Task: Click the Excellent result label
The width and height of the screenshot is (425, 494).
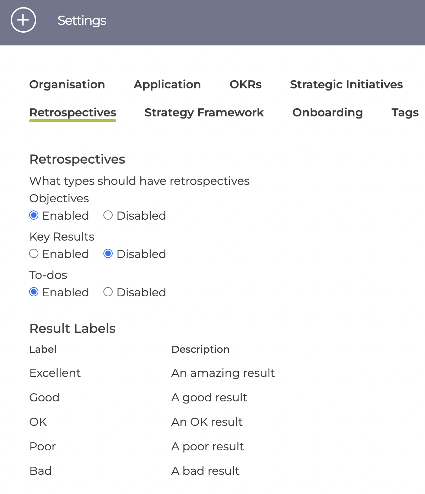Action: click(x=55, y=373)
